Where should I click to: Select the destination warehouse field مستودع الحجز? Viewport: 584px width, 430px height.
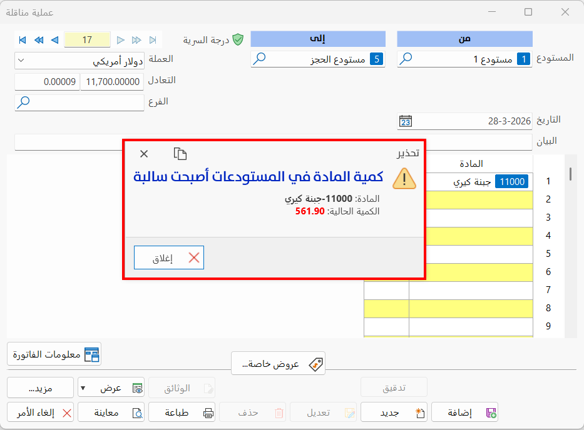(x=318, y=59)
